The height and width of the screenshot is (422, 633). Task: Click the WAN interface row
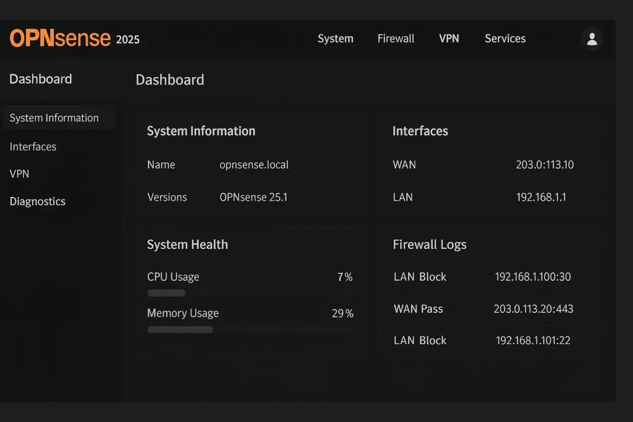490,165
